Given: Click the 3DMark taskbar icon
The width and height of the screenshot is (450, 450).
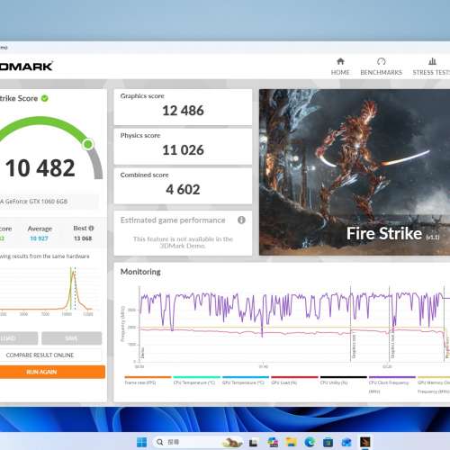Looking at the screenshot, I should click(x=365, y=442).
